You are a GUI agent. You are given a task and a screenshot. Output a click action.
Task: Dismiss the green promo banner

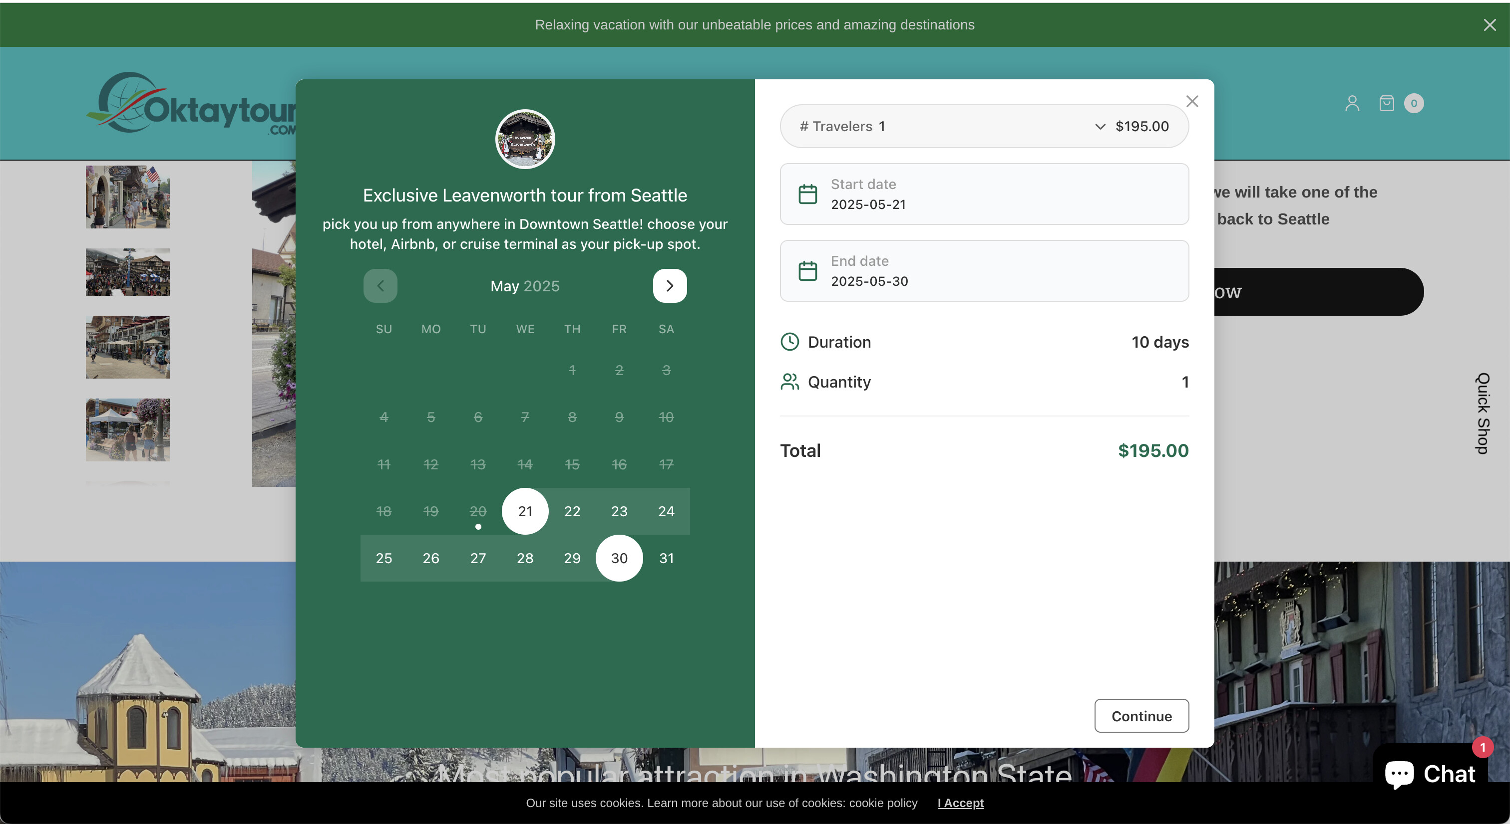tap(1490, 24)
